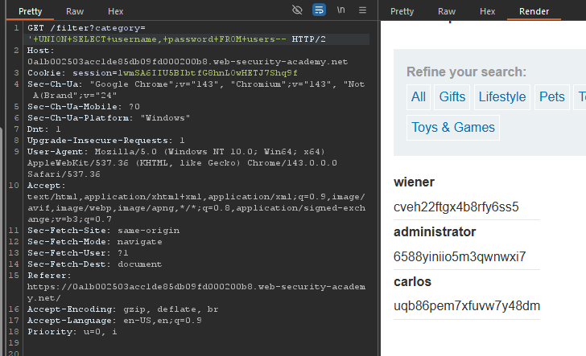
Task: Click the Dnt: 1 header line
Action: pos(43,129)
